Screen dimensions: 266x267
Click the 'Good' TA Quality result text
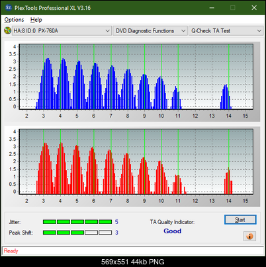pos(173,231)
